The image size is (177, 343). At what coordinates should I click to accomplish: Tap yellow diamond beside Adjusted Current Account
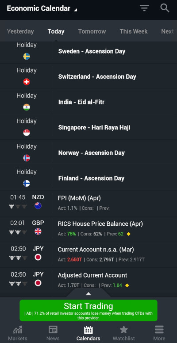point(127,285)
